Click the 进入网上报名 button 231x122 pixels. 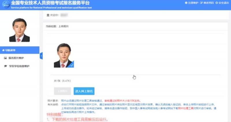tap(84, 91)
